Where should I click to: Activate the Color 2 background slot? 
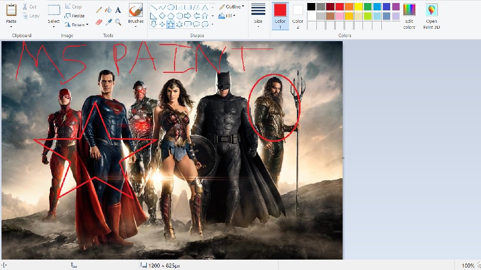tap(298, 16)
